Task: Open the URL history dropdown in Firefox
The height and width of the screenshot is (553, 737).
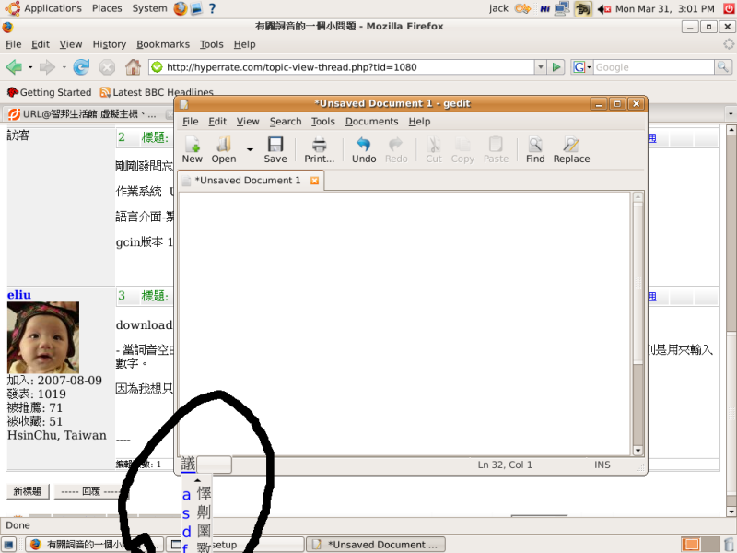Action: pos(541,67)
